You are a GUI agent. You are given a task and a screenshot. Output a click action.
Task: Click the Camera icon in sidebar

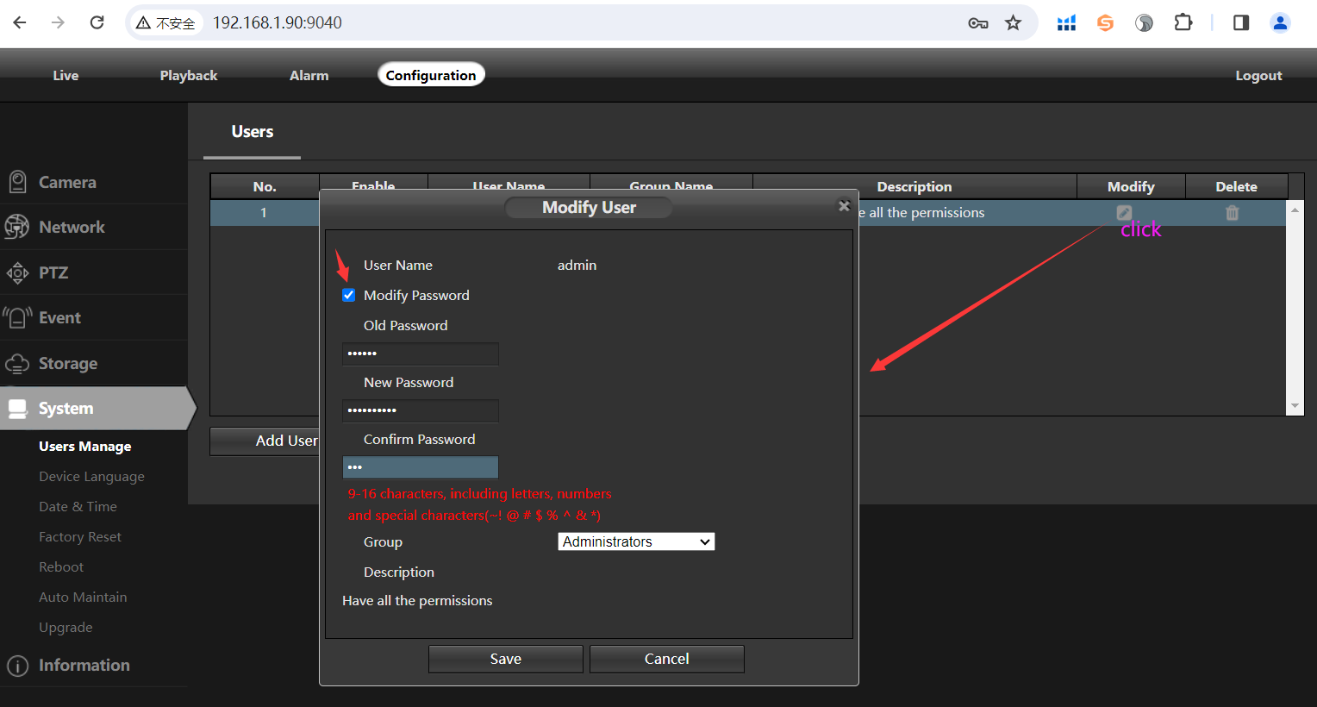(x=17, y=182)
